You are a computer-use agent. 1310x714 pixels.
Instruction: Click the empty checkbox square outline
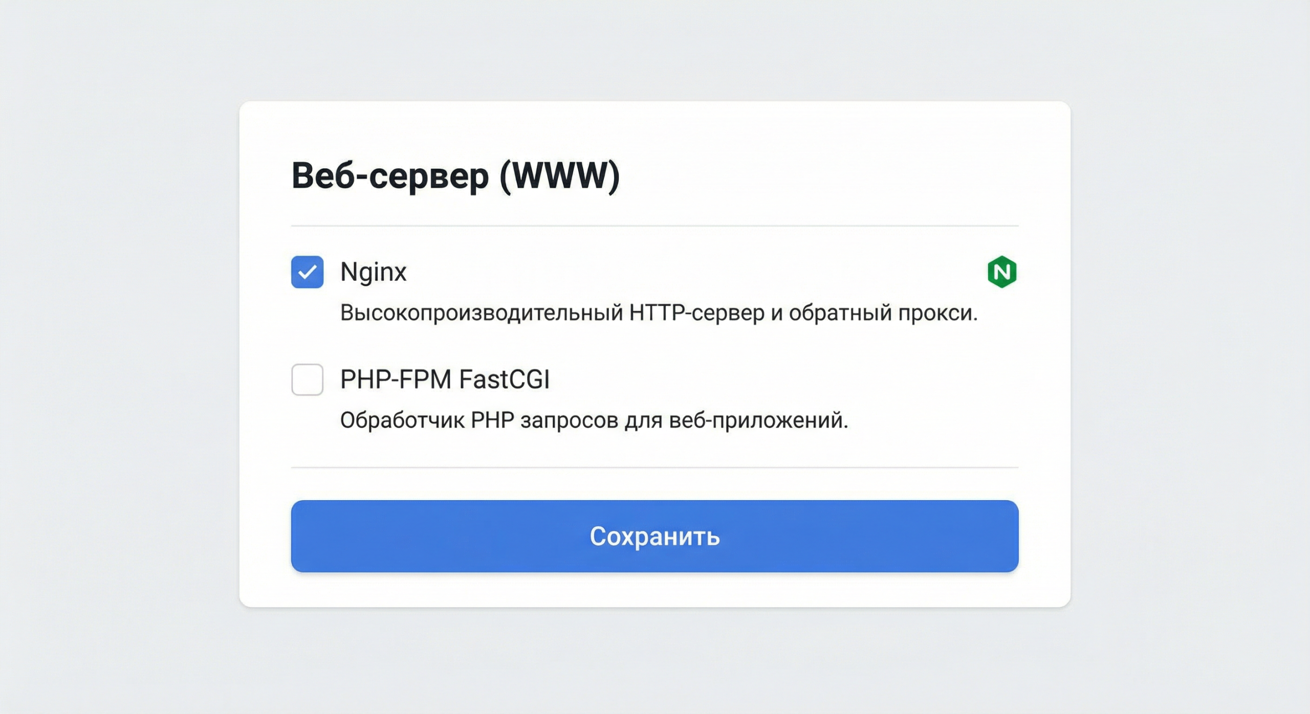[307, 378]
